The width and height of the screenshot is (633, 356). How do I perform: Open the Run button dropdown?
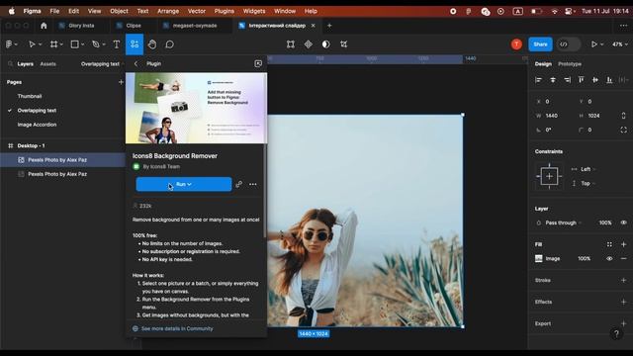click(x=189, y=184)
